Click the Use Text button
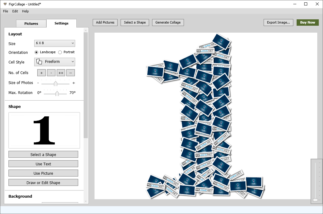323x214 pixels. coord(43,164)
